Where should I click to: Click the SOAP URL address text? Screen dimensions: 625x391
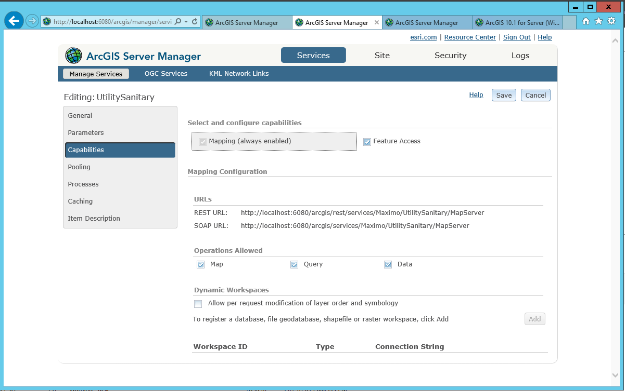point(355,226)
